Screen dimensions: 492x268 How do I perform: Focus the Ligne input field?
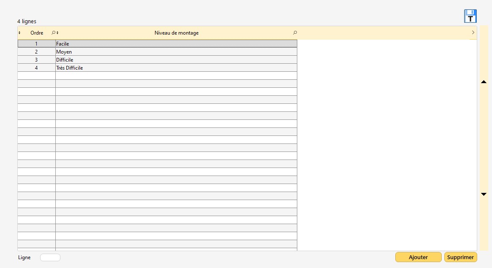coord(50,257)
